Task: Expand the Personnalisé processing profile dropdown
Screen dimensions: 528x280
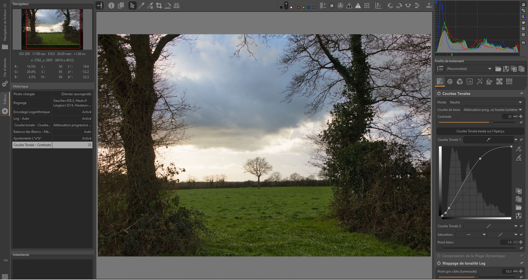Action: 469,69
